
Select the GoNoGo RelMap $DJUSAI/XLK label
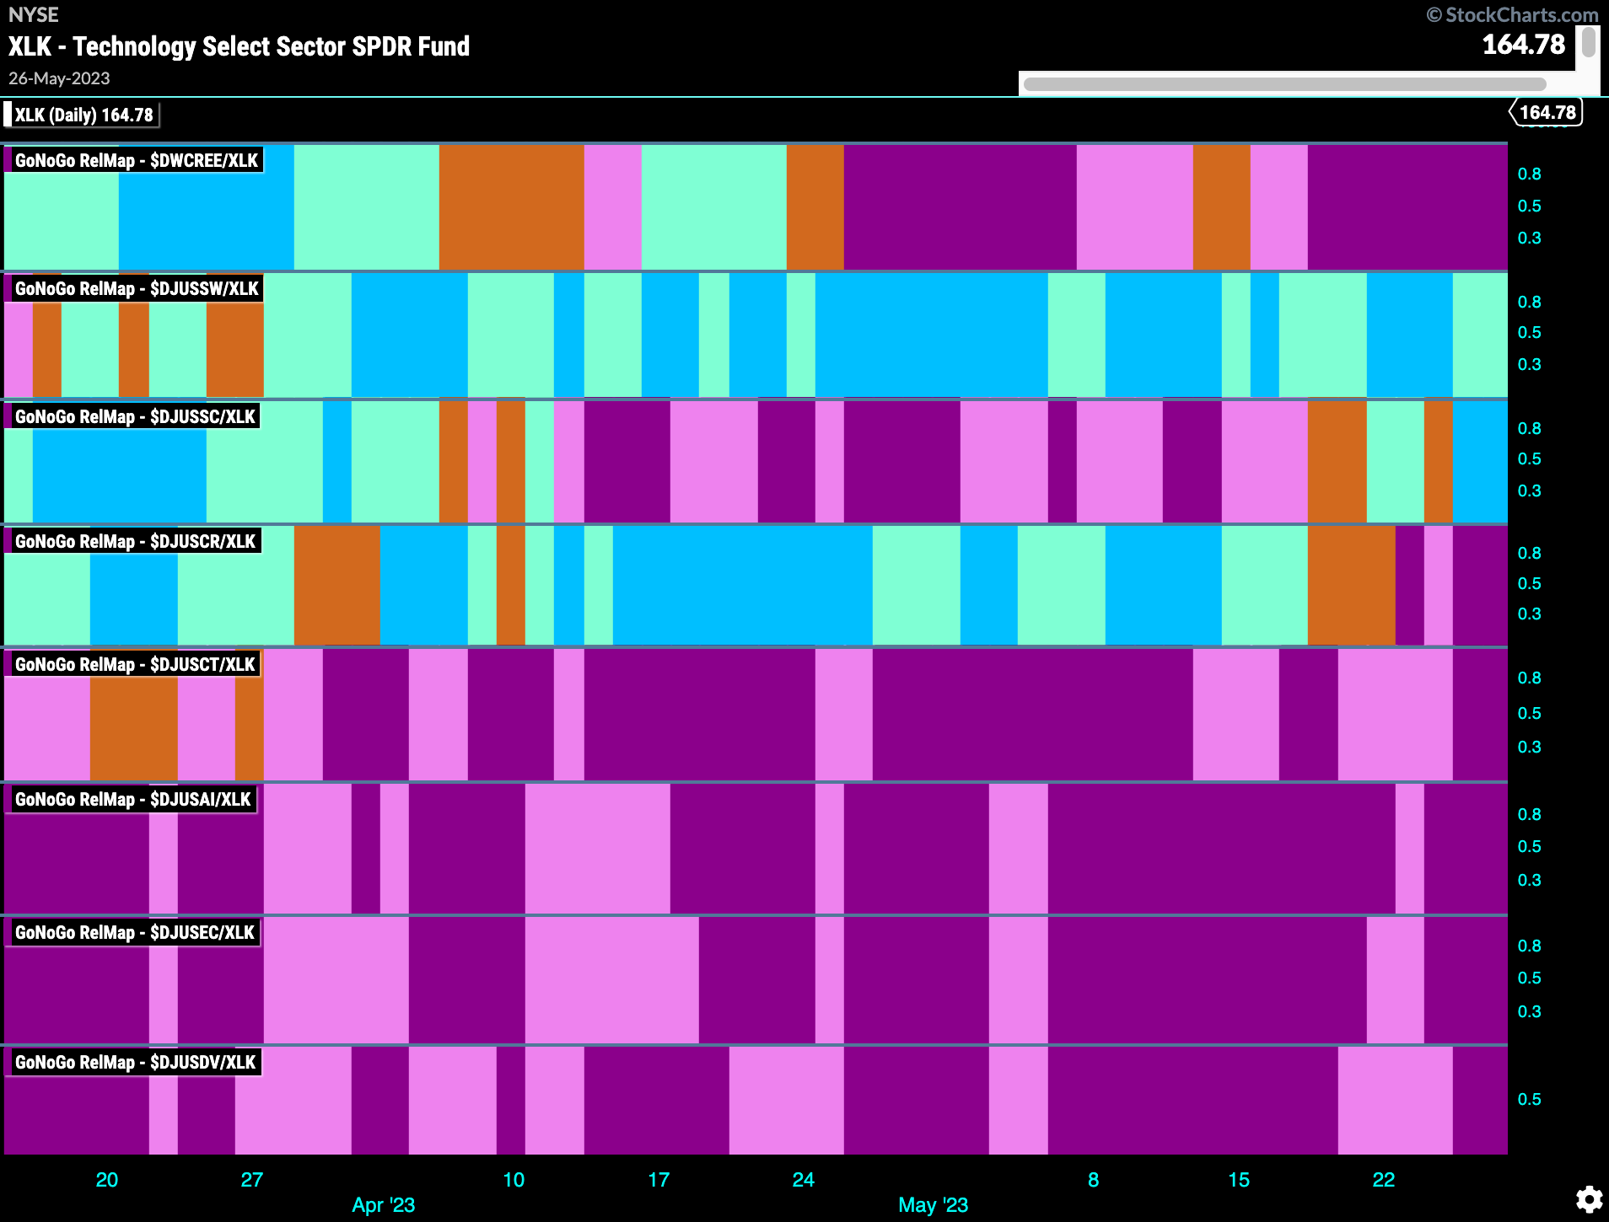tap(132, 799)
